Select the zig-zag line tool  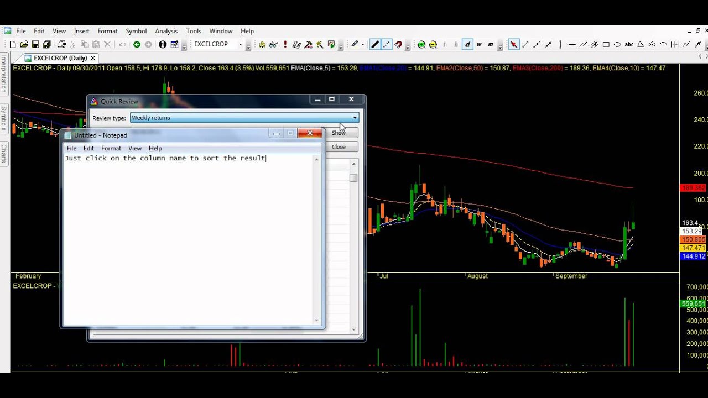pyautogui.click(x=686, y=44)
